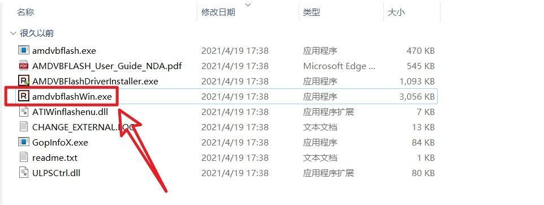The height and width of the screenshot is (205, 544).
Task: Select the 很久以前 group label
Action: (x=37, y=33)
